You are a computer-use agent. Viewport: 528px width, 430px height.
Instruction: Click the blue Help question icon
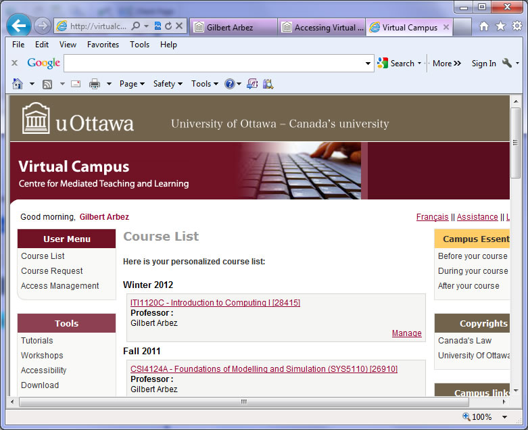point(230,84)
